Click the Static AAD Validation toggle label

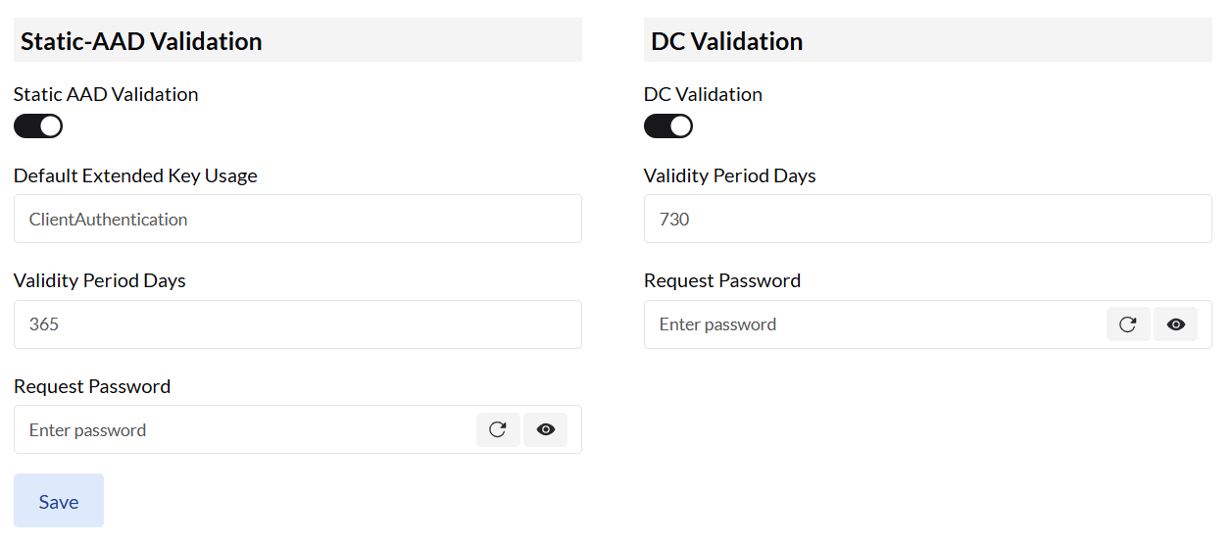pos(106,95)
